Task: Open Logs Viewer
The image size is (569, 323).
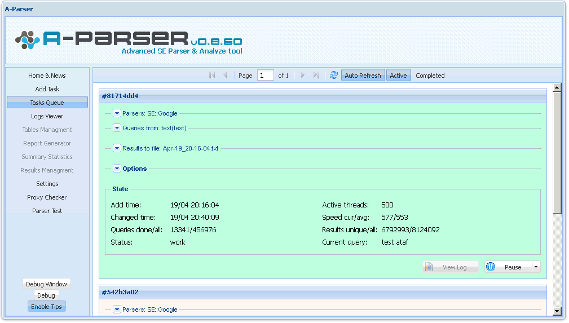Action: pos(47,116)
